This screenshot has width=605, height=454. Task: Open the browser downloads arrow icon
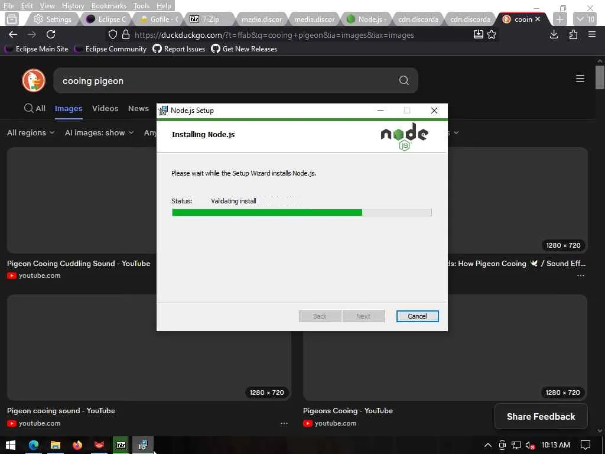554,34
